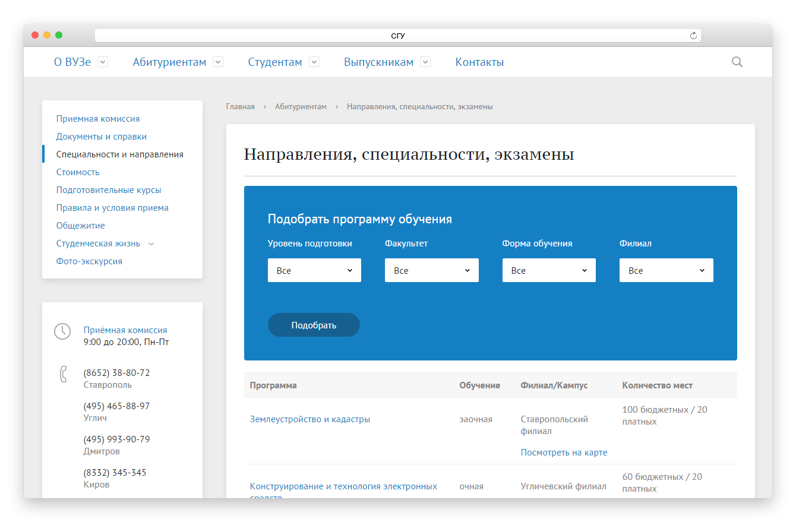Open the Филиал dropdown
Viewport: 796px width, 522px height.
click(x=666, y=270)
